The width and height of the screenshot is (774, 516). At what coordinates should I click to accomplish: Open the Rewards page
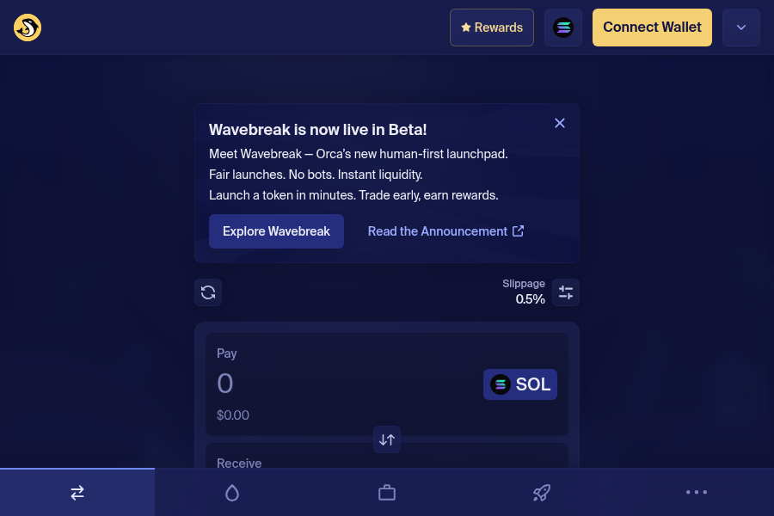[491, 27]
